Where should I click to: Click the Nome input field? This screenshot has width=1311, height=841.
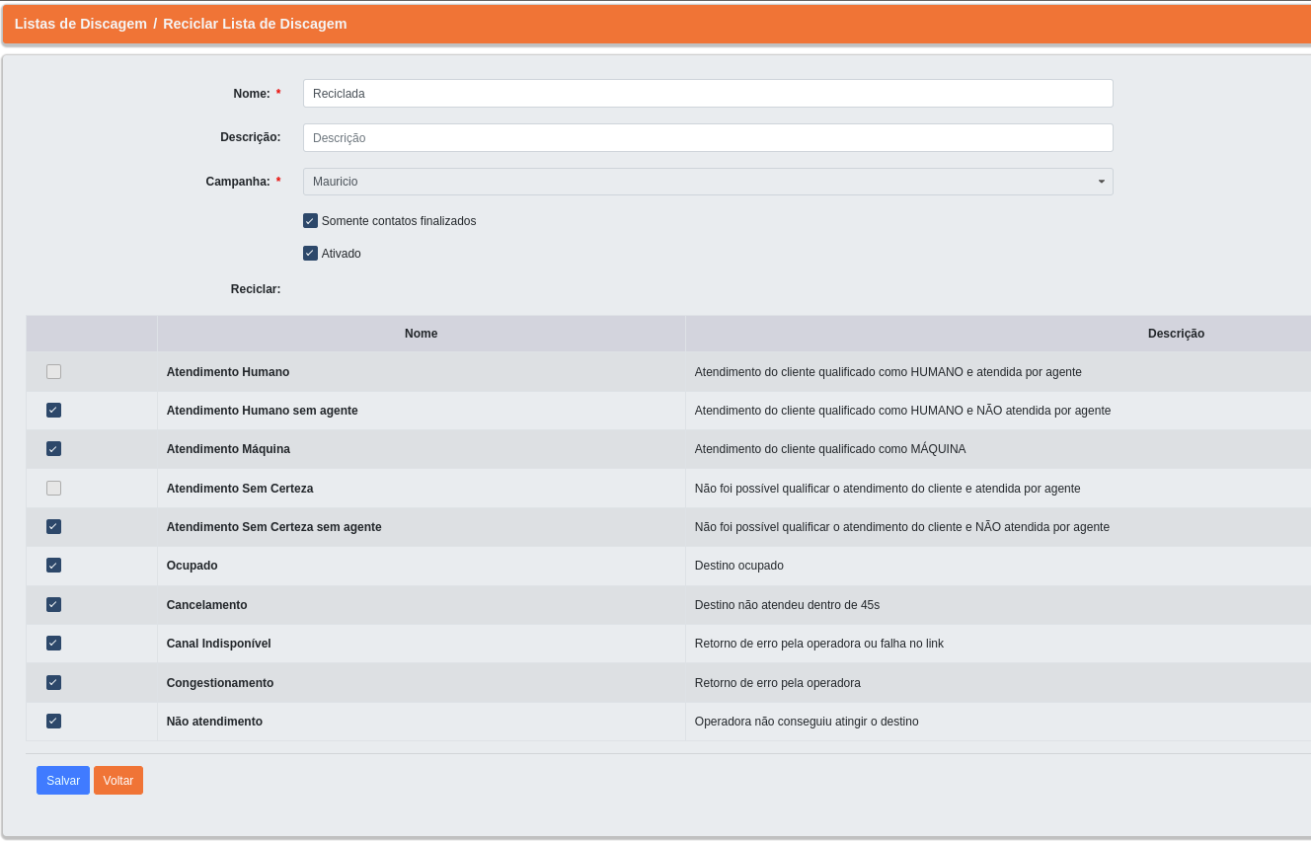[x=707, y=94]
